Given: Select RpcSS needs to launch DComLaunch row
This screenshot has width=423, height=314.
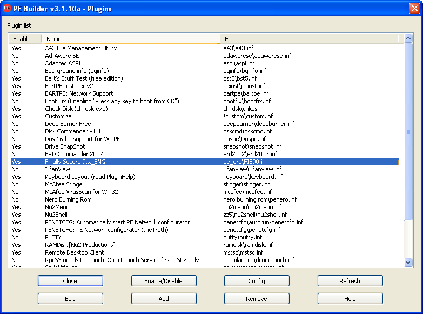Looking at the screenshot, I should pyautogui.click(x=205, y=260).
